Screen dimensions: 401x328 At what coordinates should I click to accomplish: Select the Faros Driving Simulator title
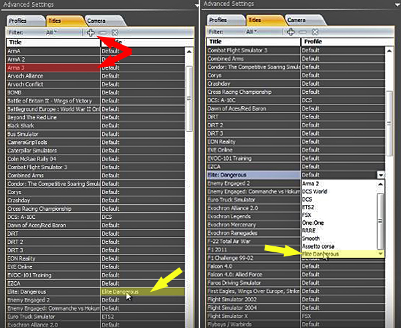253,282
